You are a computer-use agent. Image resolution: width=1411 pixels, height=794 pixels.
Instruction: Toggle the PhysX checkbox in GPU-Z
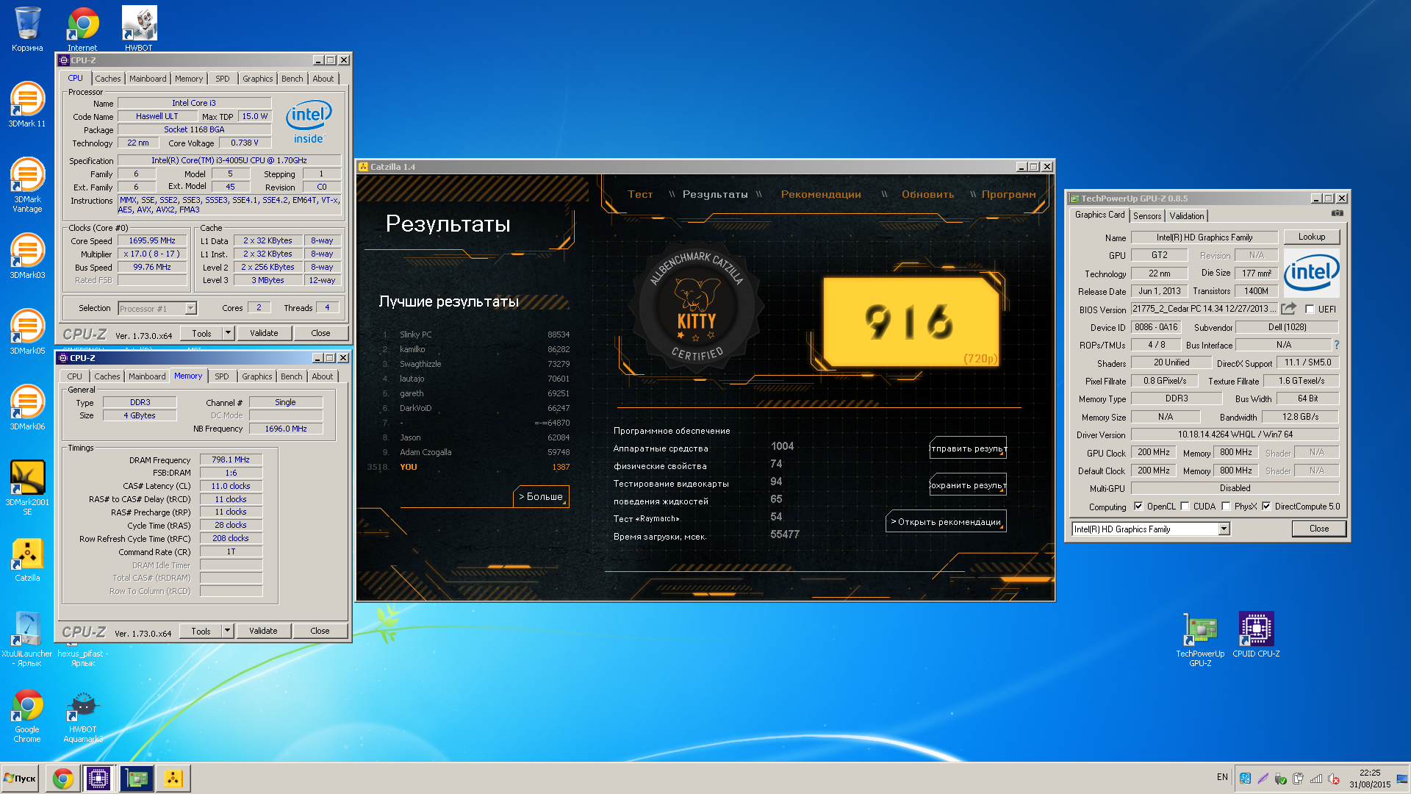pos(1226,506)
